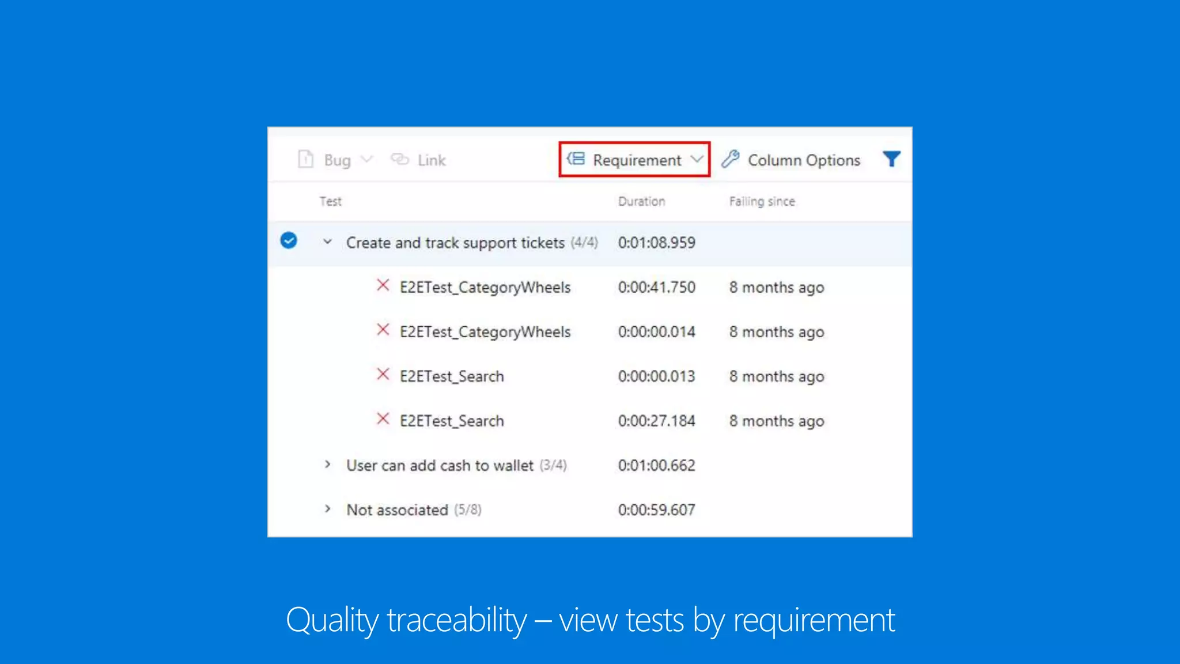Image resolution: width=1180 pixels, height=664 pixels.
Task: Click the Bug document icon
Action: pos(305,159)
